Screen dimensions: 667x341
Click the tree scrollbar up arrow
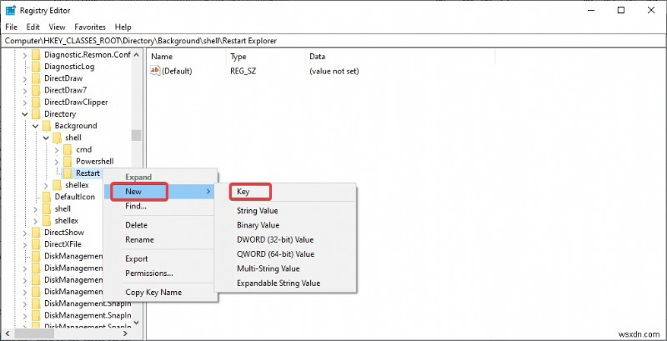pos(136,54)
